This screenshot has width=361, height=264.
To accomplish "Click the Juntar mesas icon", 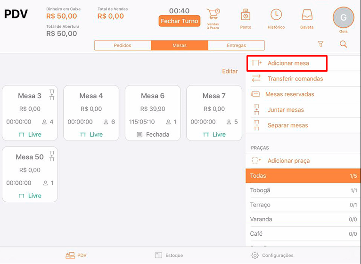I will pyautogui.click(x=256, y=110).
